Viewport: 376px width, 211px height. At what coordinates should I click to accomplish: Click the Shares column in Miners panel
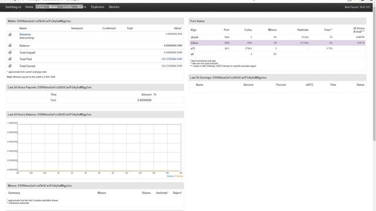[146, 193]
